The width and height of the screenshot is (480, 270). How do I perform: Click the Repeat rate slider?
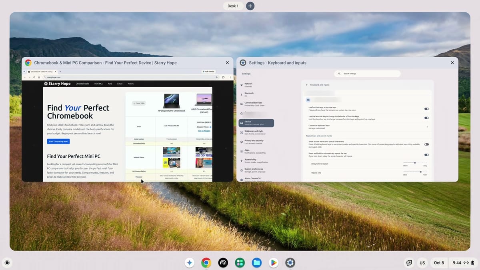(415, 172)
